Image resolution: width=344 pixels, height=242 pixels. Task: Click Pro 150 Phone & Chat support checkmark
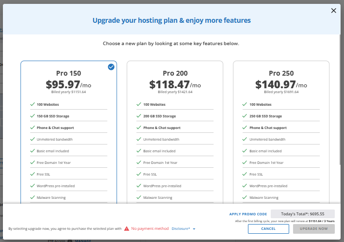tap(33, 128)
